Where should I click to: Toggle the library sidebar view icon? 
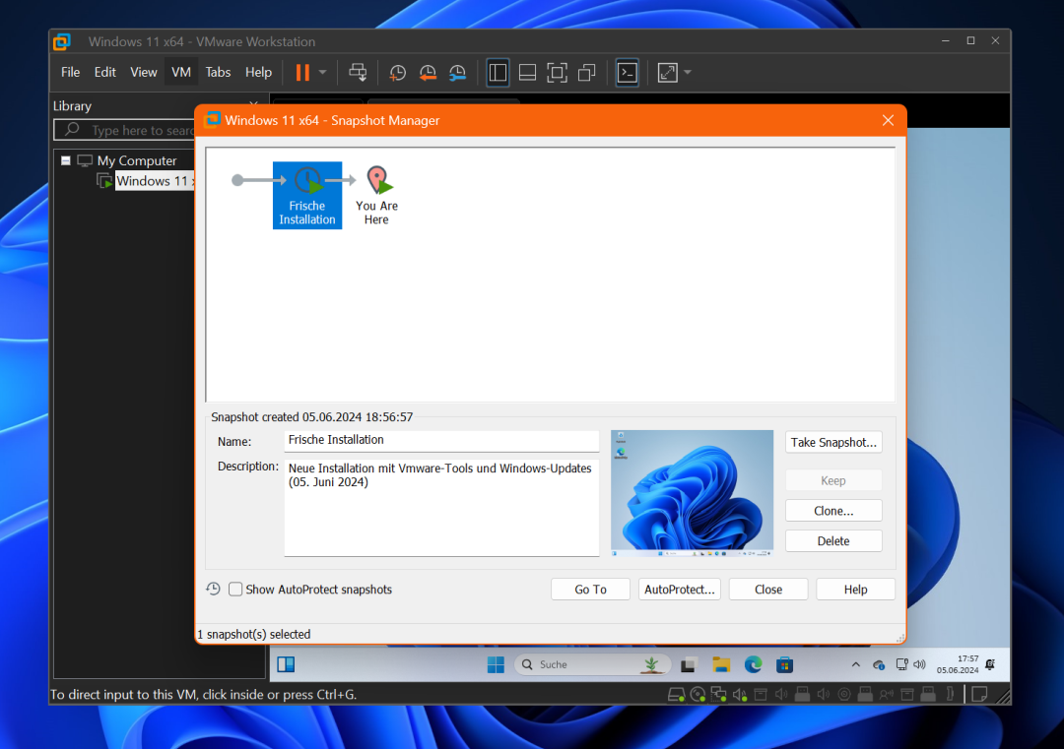coord(498,73)
